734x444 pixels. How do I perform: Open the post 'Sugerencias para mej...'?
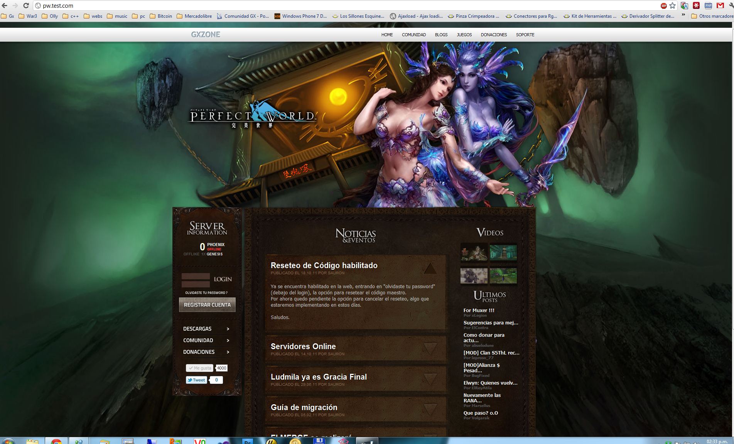click(x=491, y=322)
